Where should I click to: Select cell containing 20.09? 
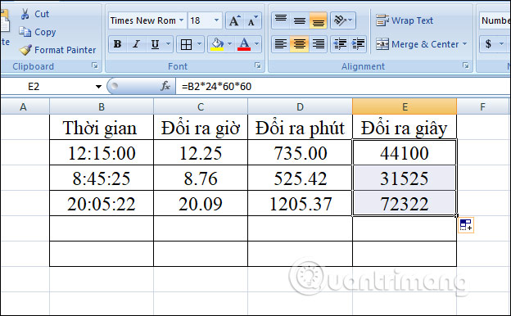(201, 203)
